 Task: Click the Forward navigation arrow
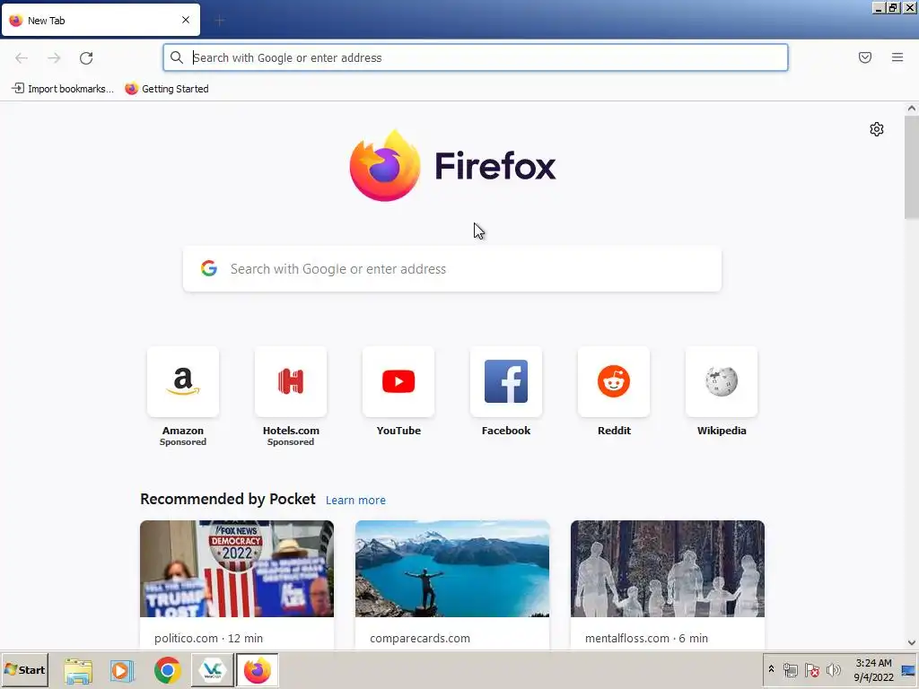click(54, 58)
